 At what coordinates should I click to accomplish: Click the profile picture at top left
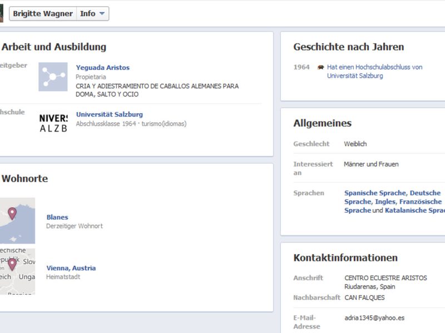(2, 13)
